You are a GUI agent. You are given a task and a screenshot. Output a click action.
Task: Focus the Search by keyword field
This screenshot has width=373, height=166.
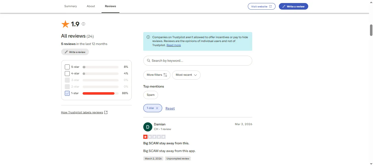pyautogui.click(x=198, y=61)
